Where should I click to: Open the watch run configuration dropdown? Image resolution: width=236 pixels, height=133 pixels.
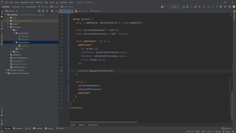click(174, 7)
